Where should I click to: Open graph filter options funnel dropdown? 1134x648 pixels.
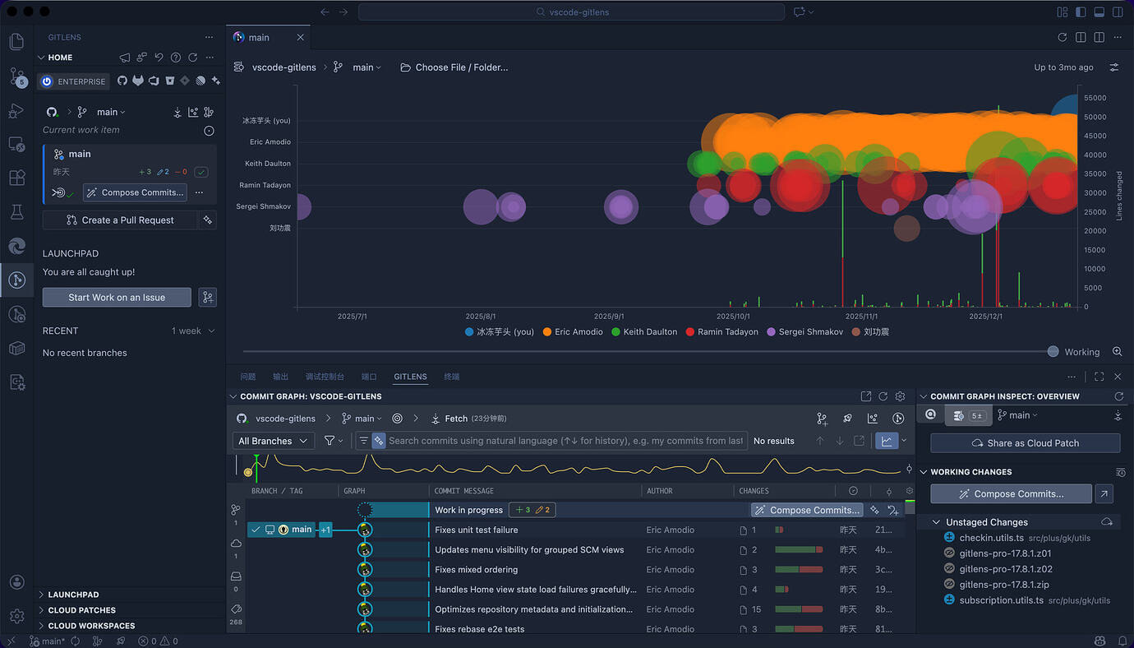click(333, 441)
